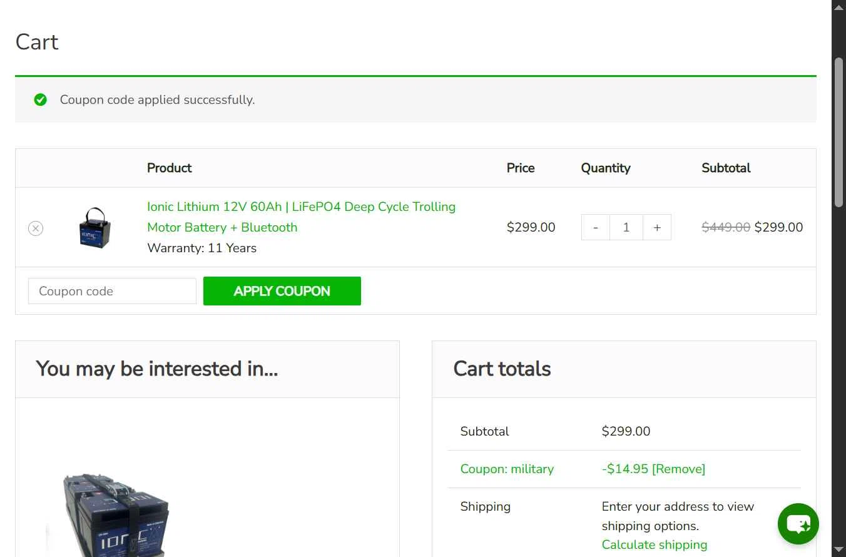The width and height of the screenshot is (846, 557).
Task: Decrease quantity with the minus button
Action: point(595,227)
